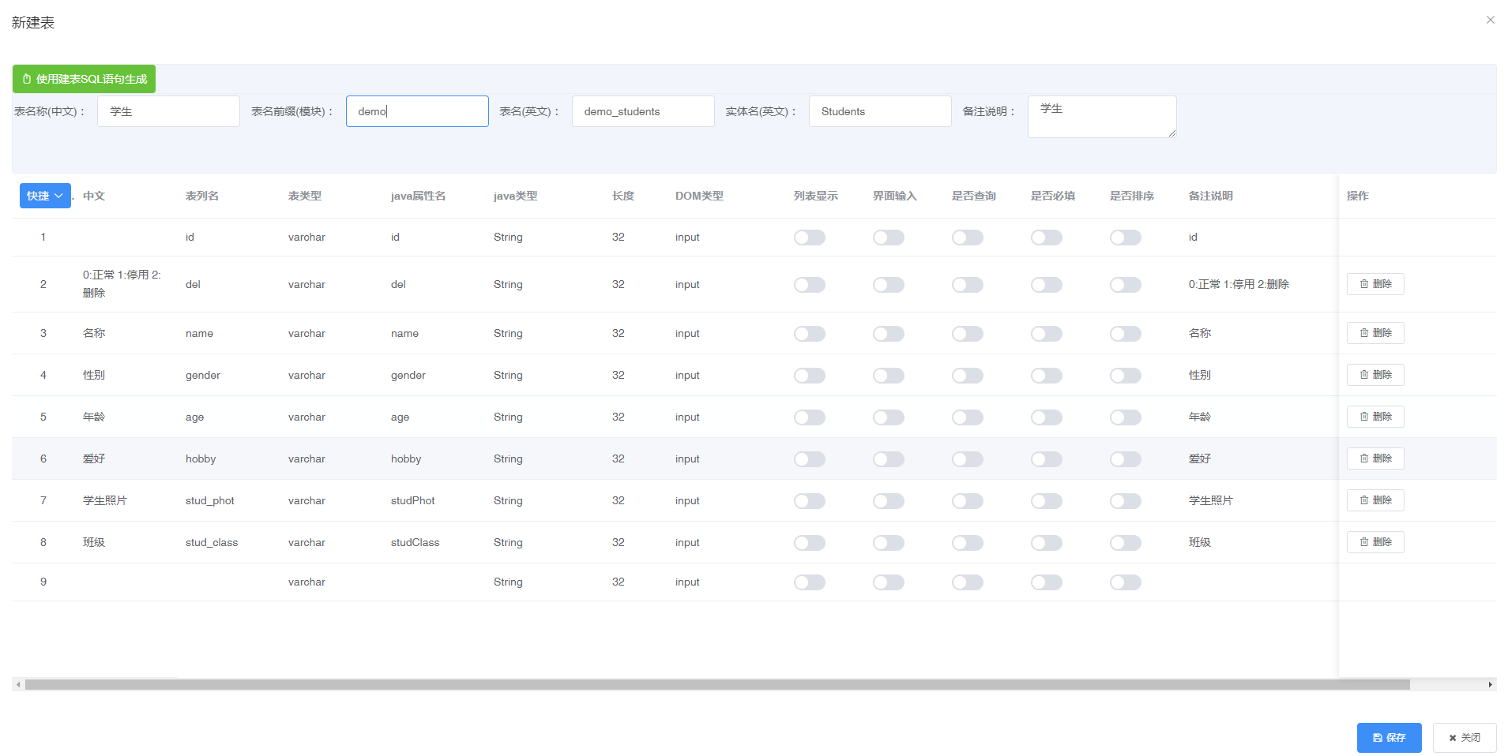This screenshot has height=756, width=1508.
Task: Click column name cell gender
Action: [203, 375]
